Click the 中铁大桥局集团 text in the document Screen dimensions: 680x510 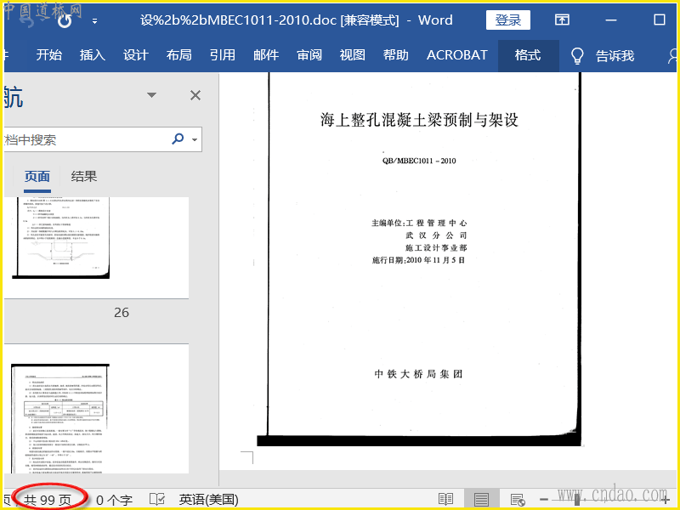tap(419, 374)
